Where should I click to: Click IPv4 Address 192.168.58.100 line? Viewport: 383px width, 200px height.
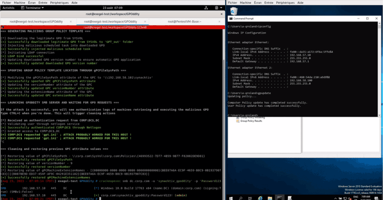[272, 80]
